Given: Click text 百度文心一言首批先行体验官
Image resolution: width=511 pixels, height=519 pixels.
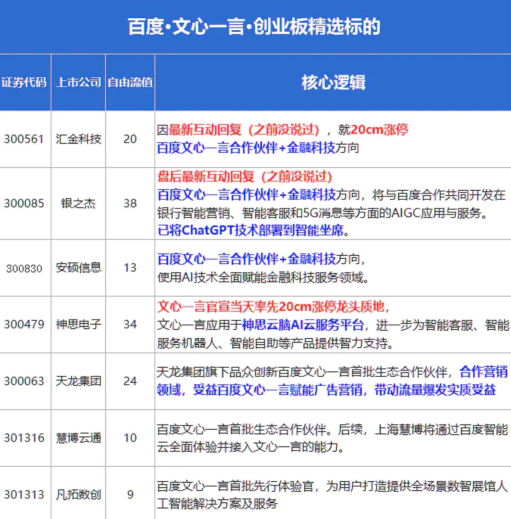Looking at the screenshot, I should [x=235, y=486].
